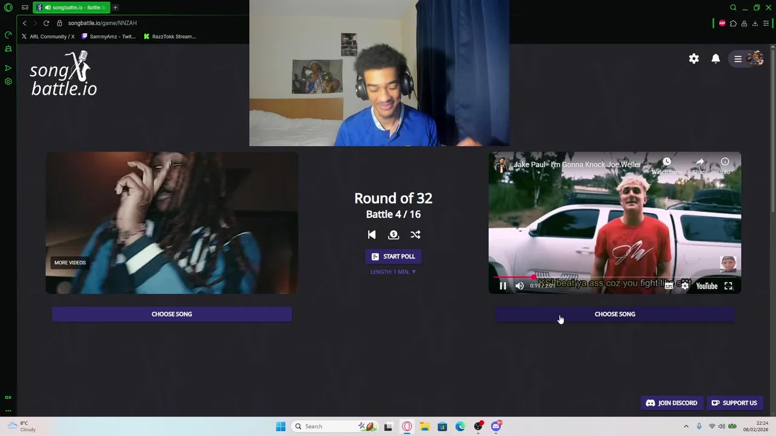Select the songbattle.io browser tab
This screenshot has height=436, width=776.
tap(70, 7)
